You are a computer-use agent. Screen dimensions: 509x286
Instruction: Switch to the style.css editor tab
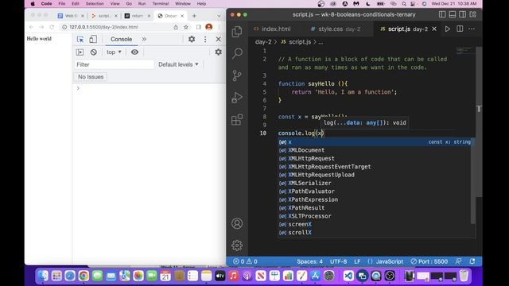point(336,29)
